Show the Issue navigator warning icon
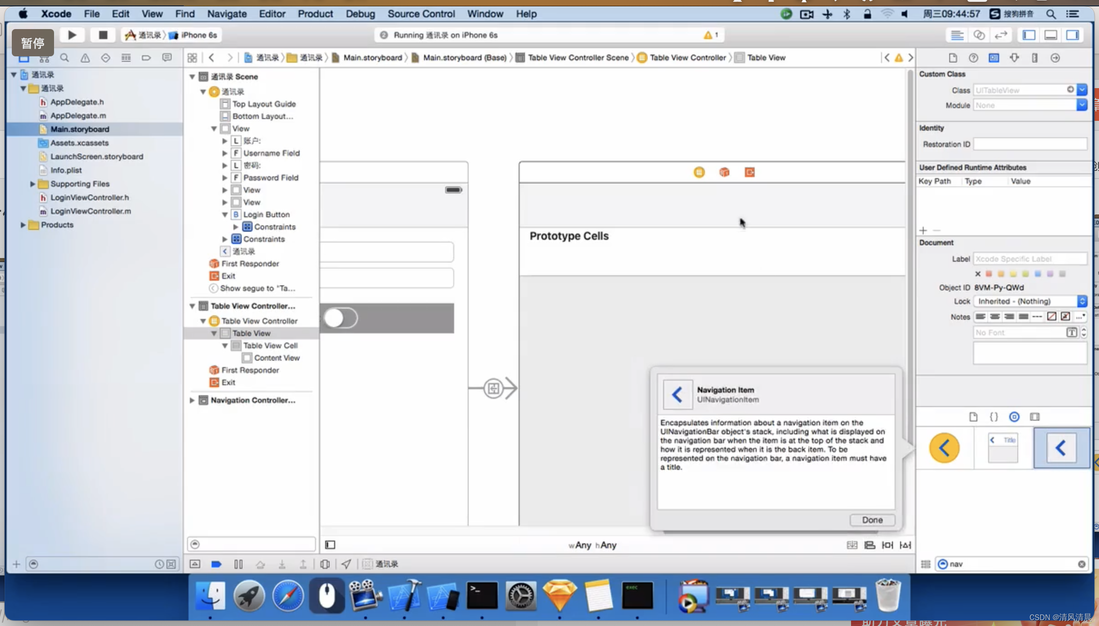This screenshot has width=1099, height=626. pyautogui.click(x=85, y=58)
